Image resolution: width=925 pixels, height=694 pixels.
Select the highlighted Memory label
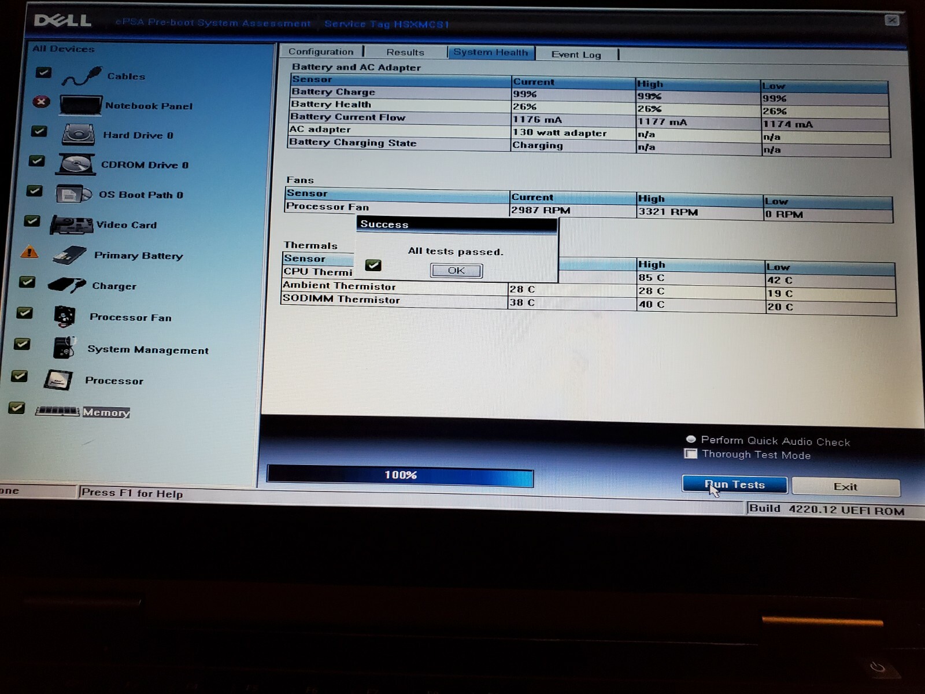click(x=106, y=412)
